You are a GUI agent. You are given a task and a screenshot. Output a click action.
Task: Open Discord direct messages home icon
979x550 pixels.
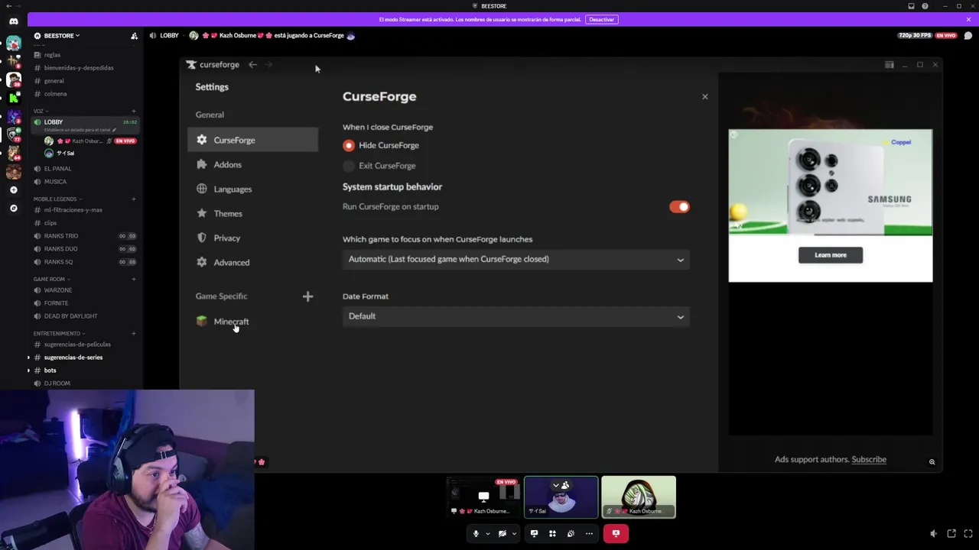click(x=13, y=21)
